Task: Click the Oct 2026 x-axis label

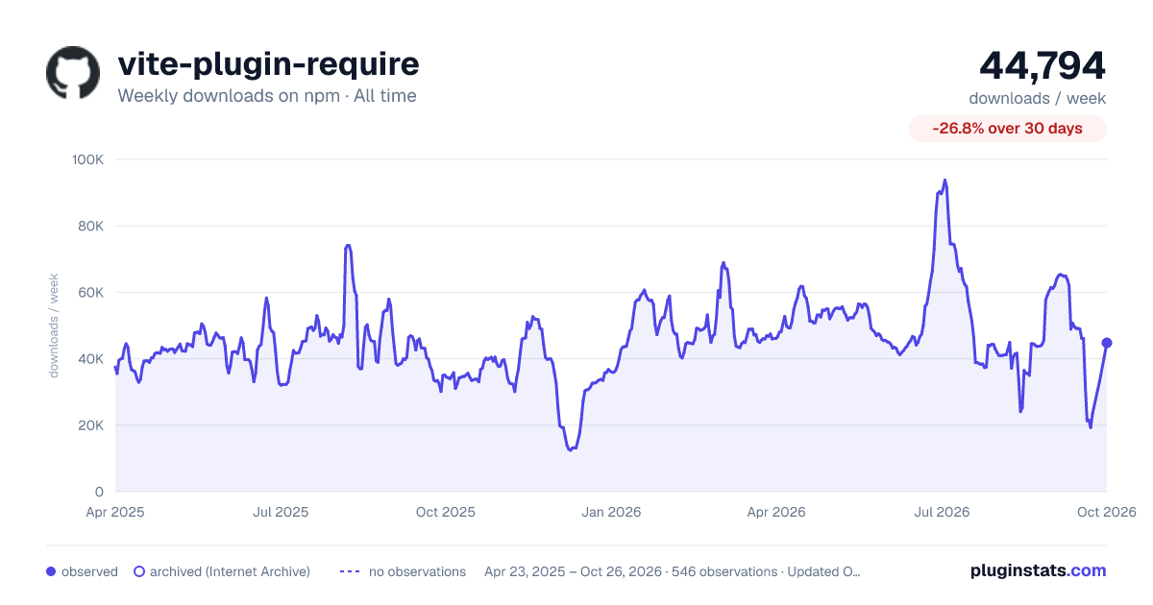Action: (x=1107, y=512)
